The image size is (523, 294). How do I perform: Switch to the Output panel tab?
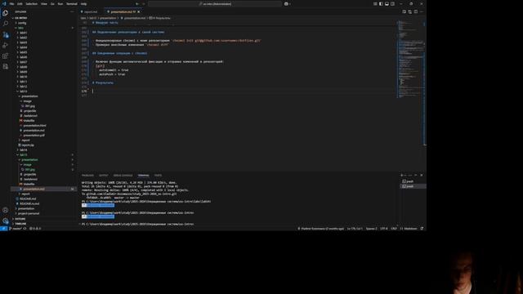[104, 175]
